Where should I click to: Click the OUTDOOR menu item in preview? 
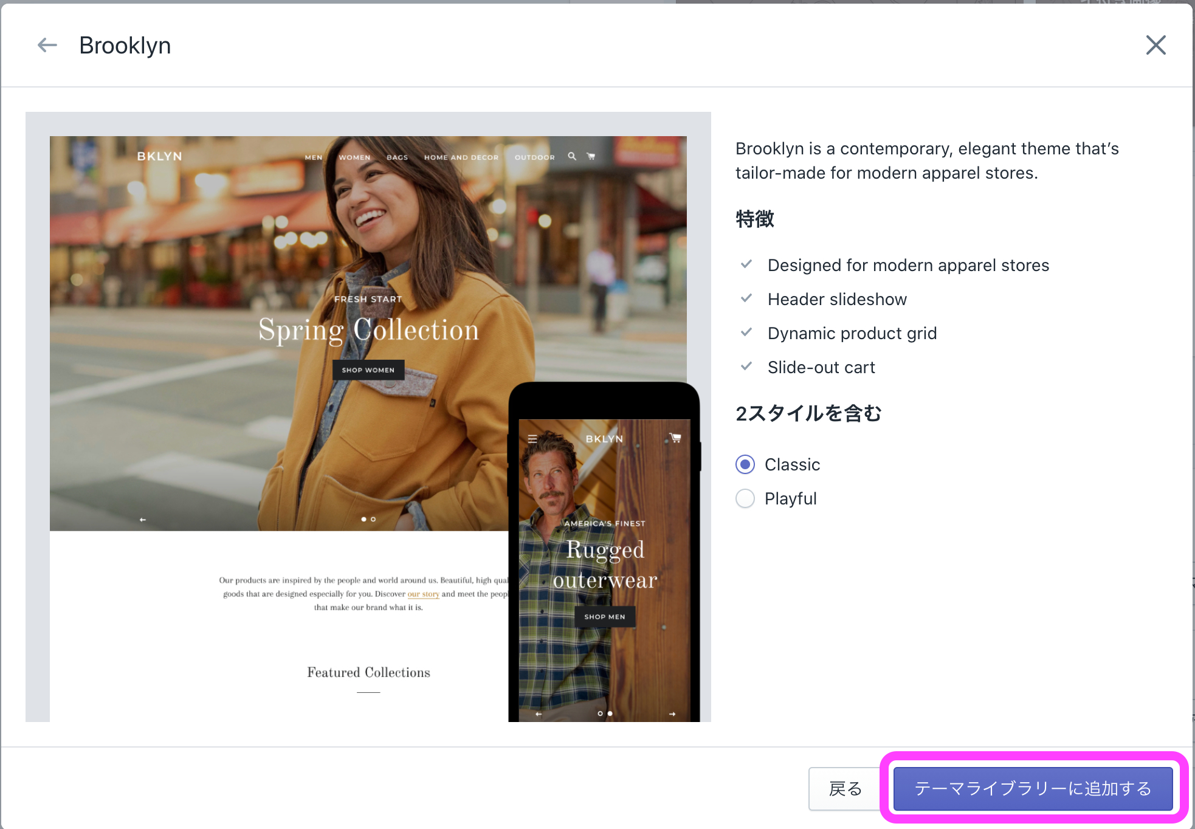tap(534, 157)
